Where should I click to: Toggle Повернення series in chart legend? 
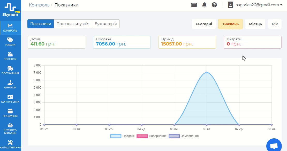coord(152,136)
